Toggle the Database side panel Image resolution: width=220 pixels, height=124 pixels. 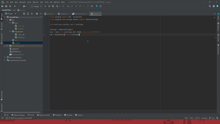click(x=218, y=27)
